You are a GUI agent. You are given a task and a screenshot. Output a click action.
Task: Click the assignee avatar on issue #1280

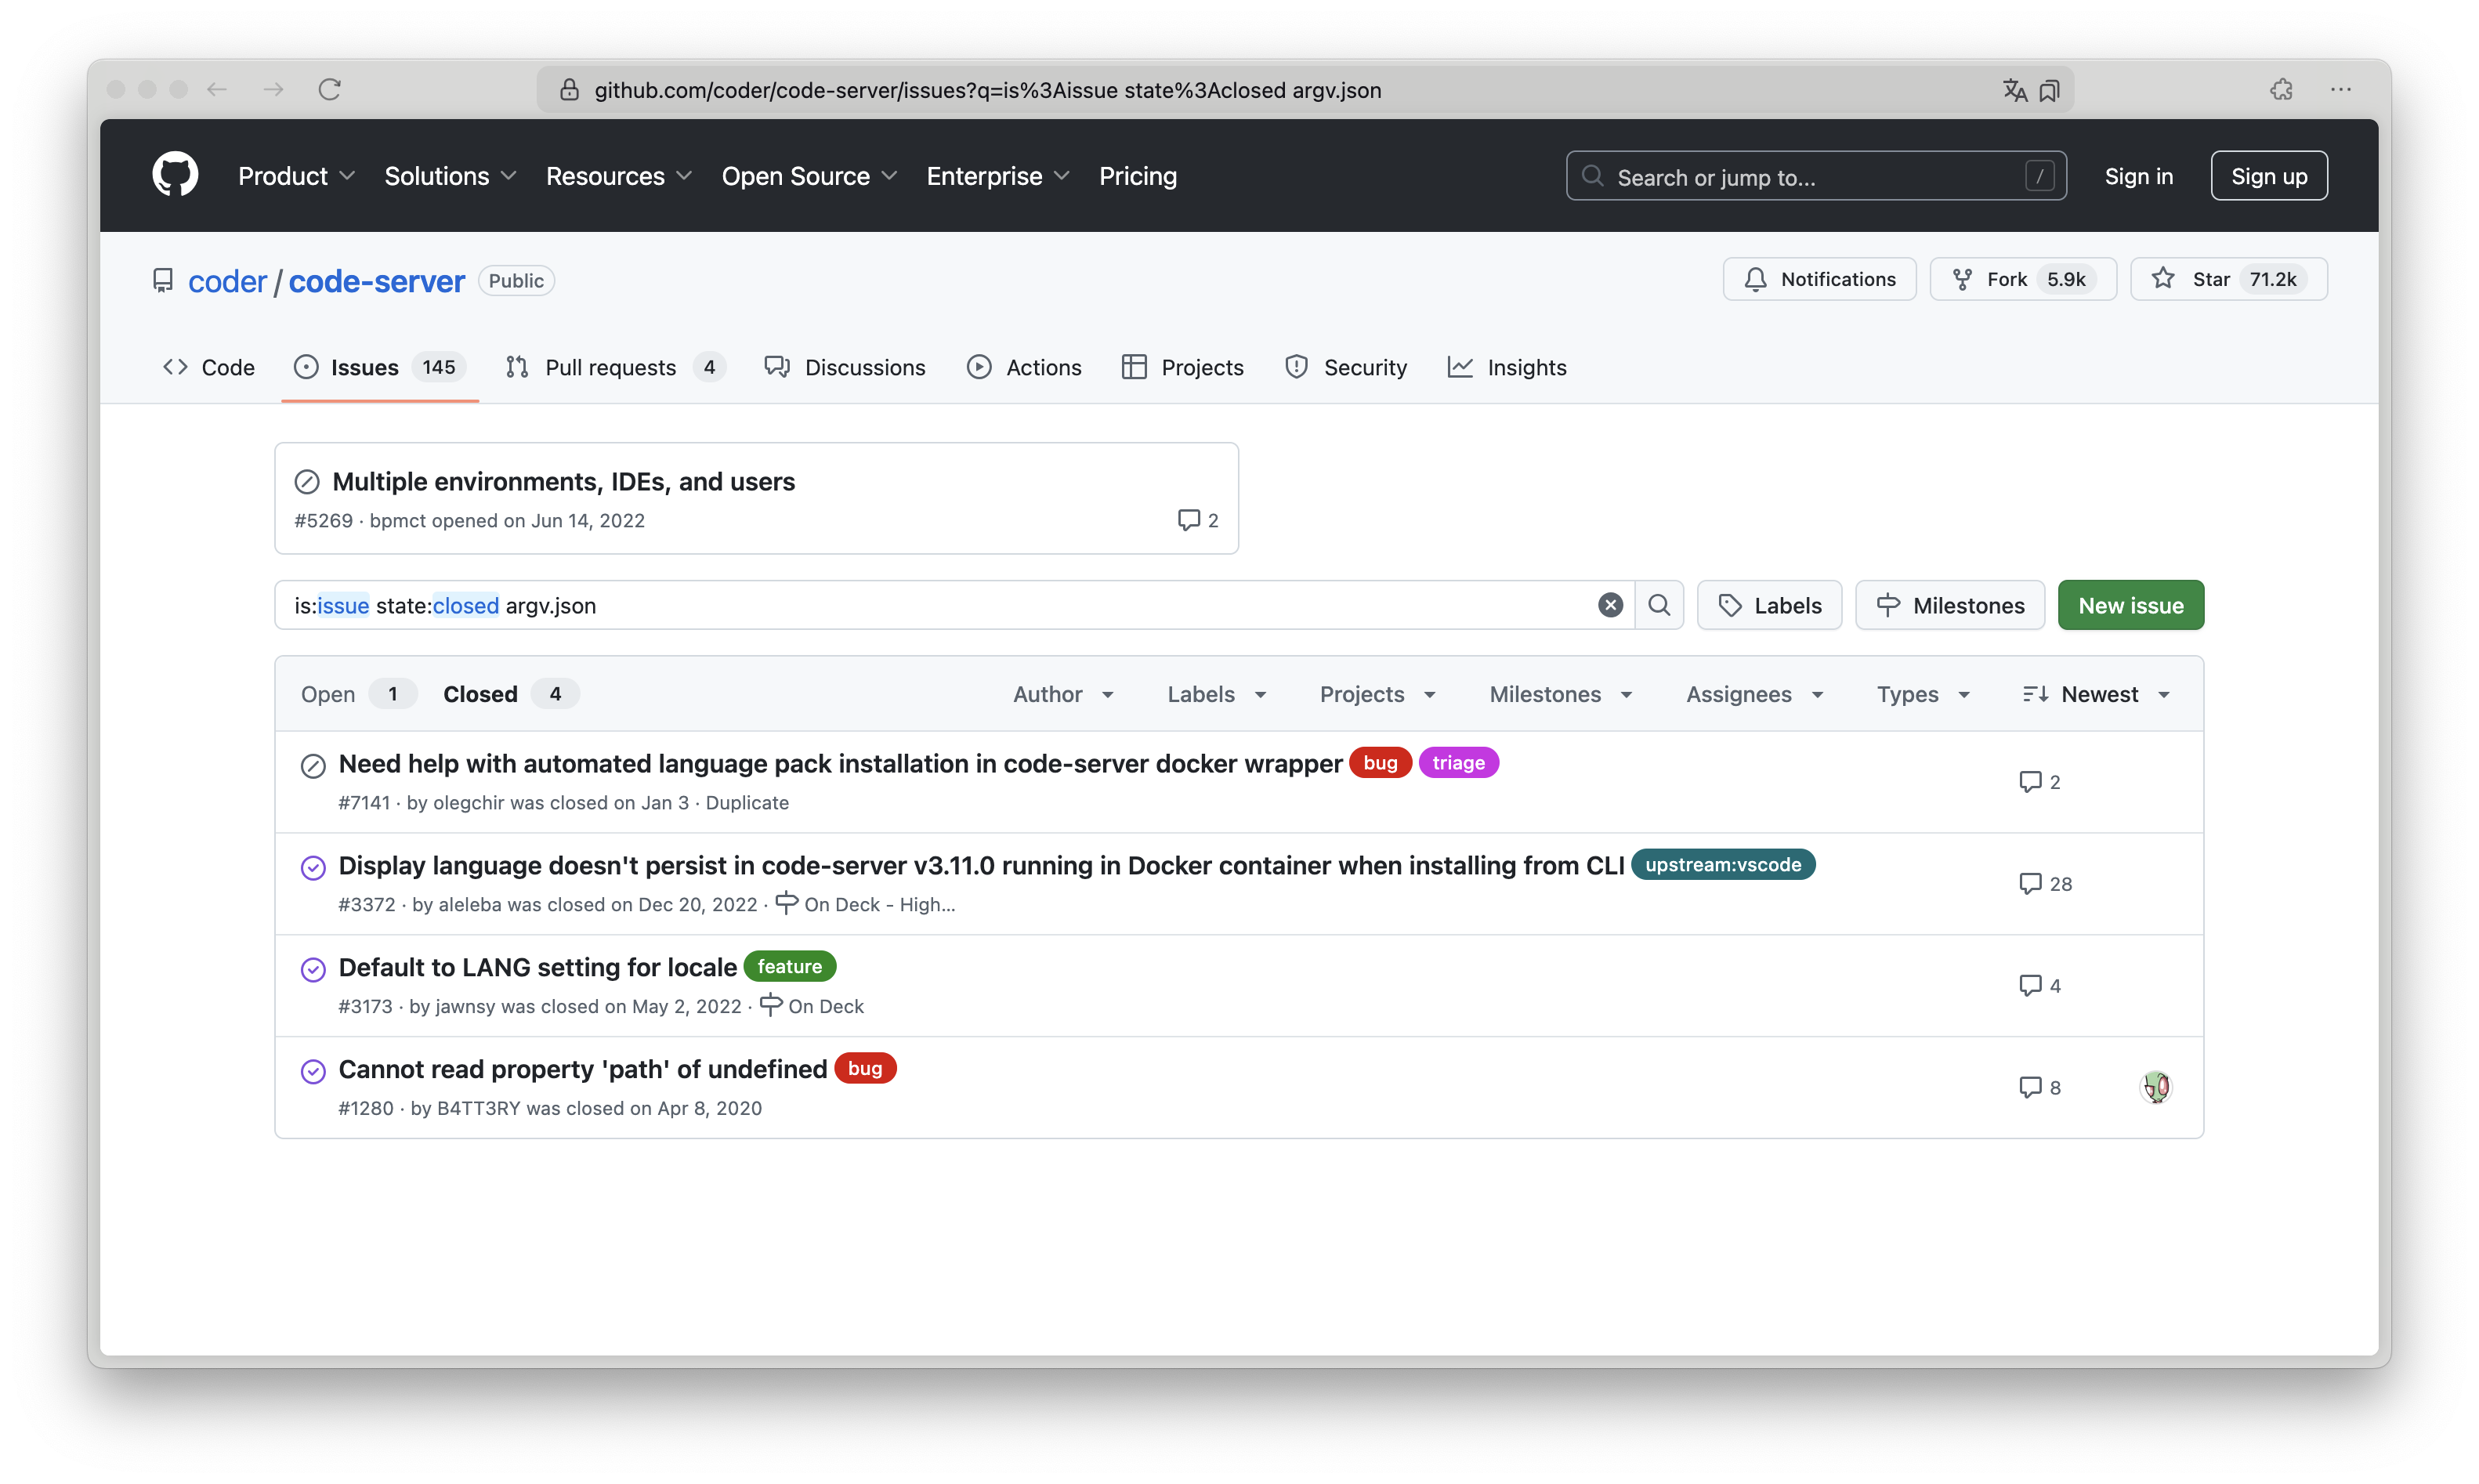(x=2156, y=1087)
